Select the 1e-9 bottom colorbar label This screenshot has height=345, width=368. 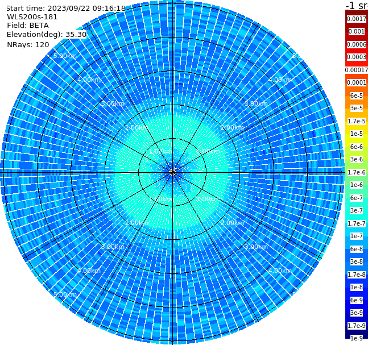pos(356,338)
